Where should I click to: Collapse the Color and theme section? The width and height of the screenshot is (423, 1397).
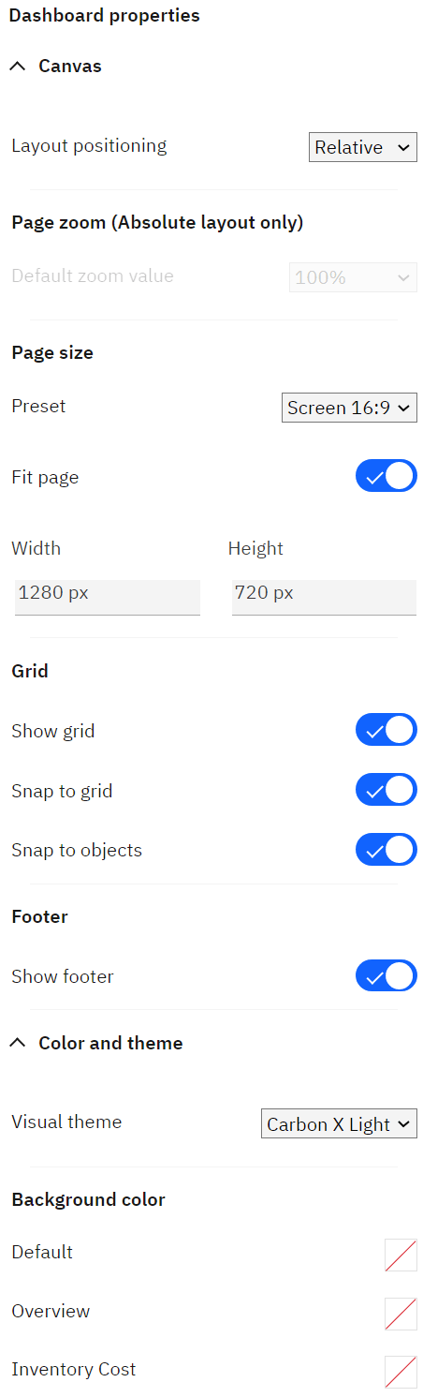coord(17,1043)
